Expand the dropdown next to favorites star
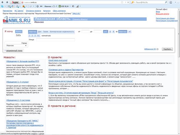Viewport: 180px width, 135px height. 26,6
